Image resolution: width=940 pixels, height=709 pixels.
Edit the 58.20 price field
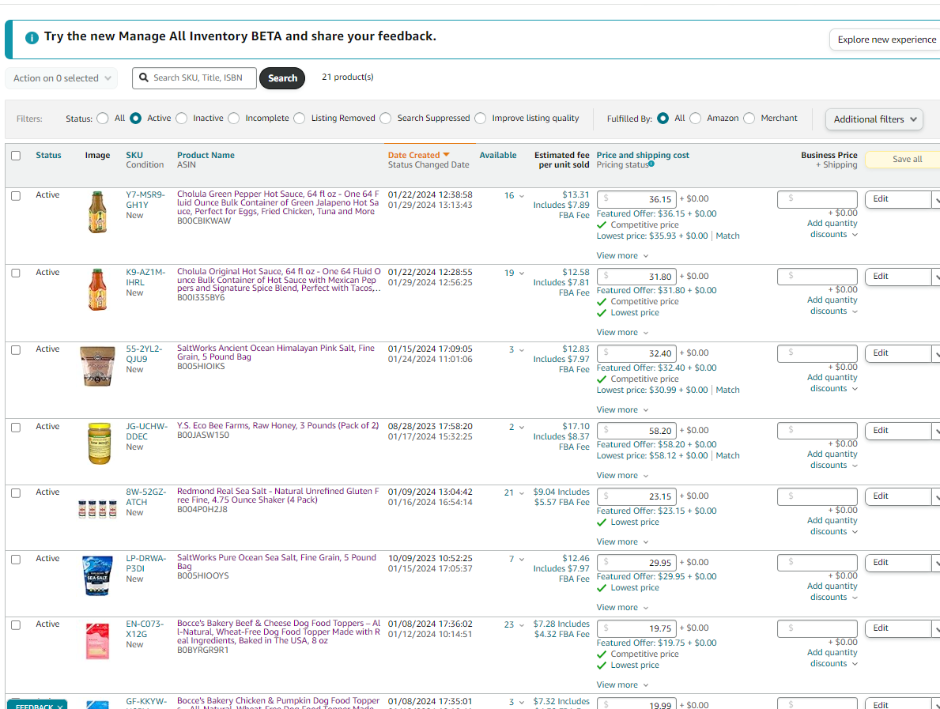(637, 431)
